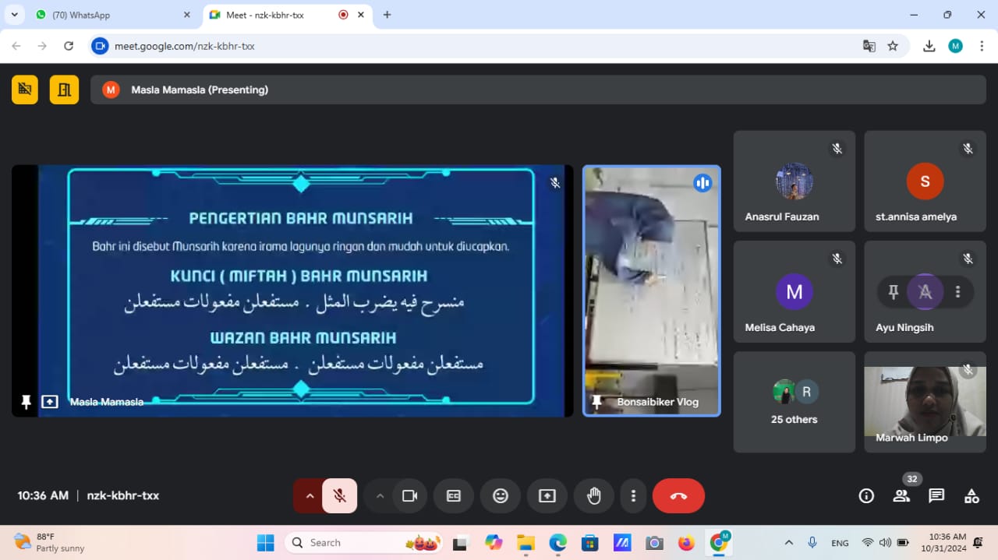Pin the Bonsaibiker Vlog video tile
The image size is (998, 560).
pyautogui.click(x=596, y=402)
